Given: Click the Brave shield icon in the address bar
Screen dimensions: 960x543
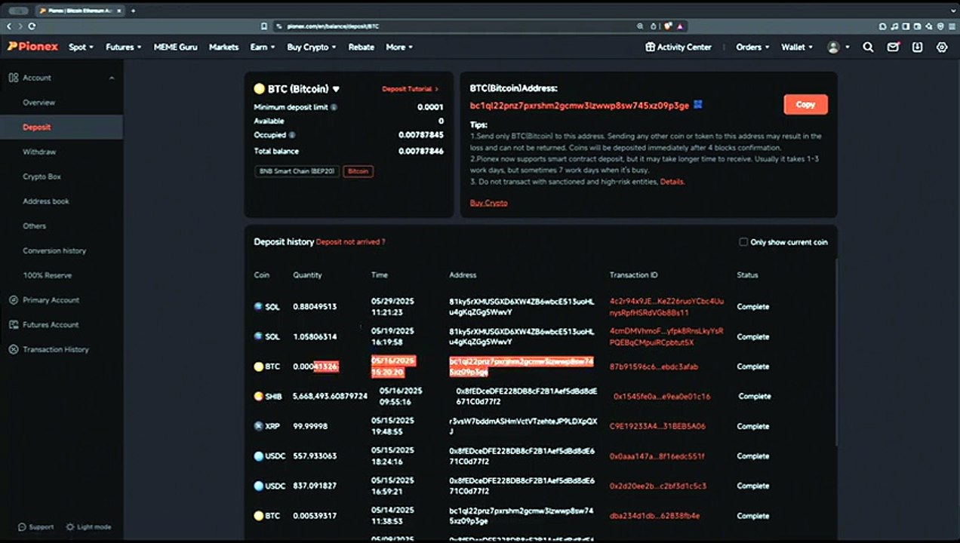Looking at the screenshot, I should point(668,26).
